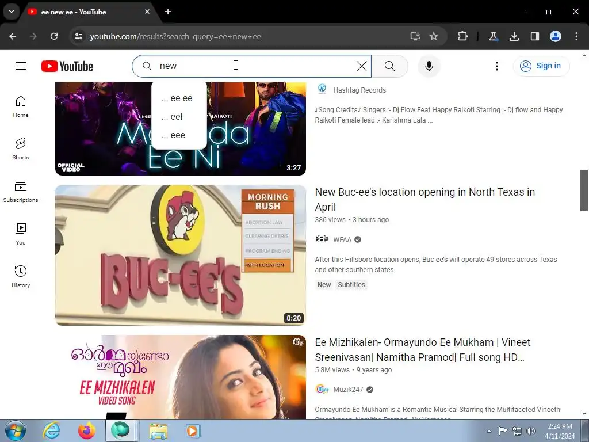Viewport: 589px width, 442px height.
Task: Show hidden tray icons arrow
Action: click(489, 431)
